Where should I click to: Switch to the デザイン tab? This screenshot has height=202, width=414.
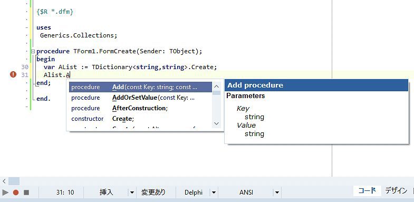396,191
